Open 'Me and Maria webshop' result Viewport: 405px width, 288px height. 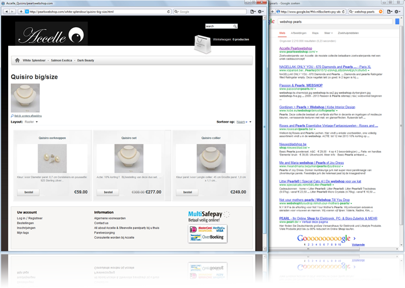(311, 163)
